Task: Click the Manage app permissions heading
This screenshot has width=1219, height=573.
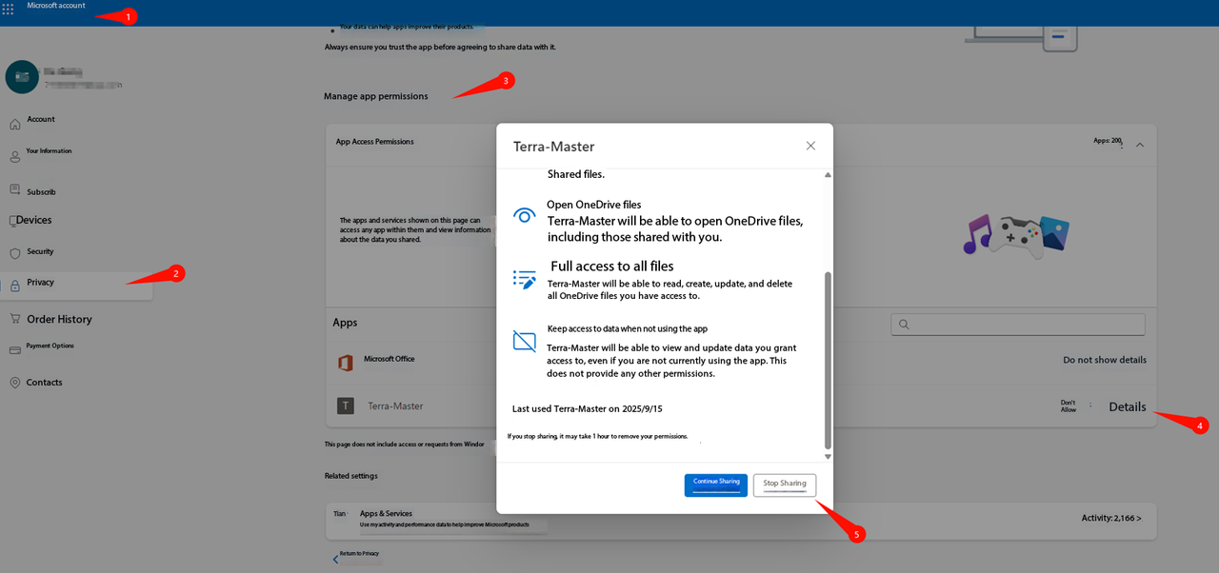Action: [x=376, y=96]
